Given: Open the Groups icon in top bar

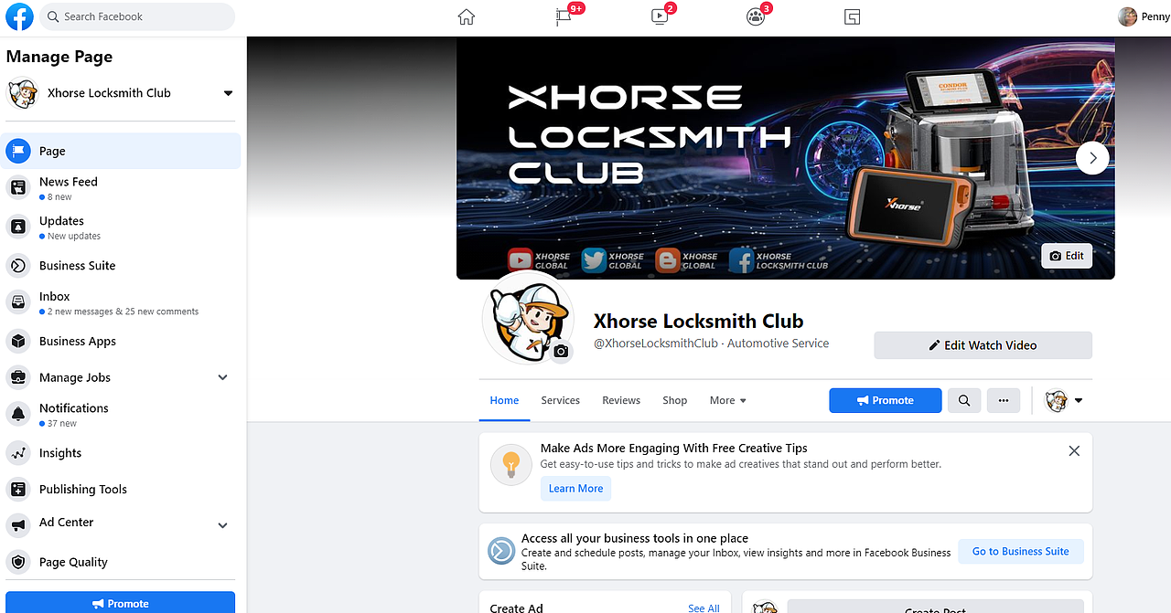Looking at the screenshot, I should click(755, 16).
